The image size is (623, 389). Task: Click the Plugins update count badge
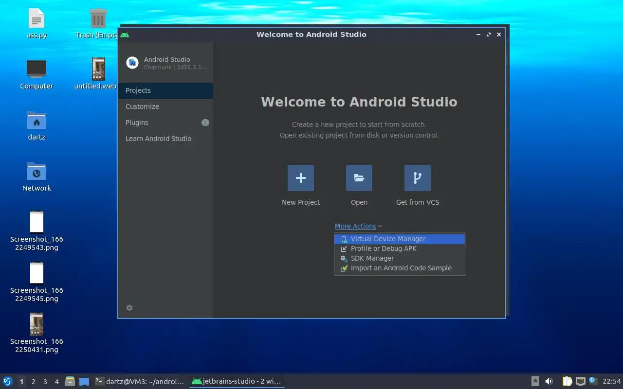coord(205,123)
